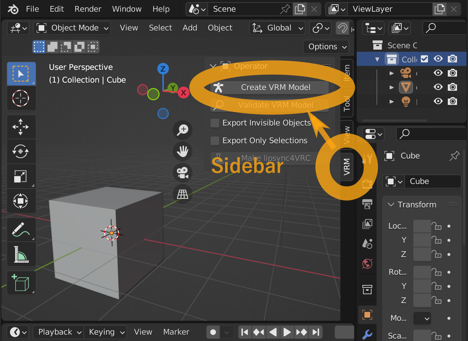Open the editor type dropdown in viewport
Image resolution: width=468 pixels, height=341 pixels.
18,28
